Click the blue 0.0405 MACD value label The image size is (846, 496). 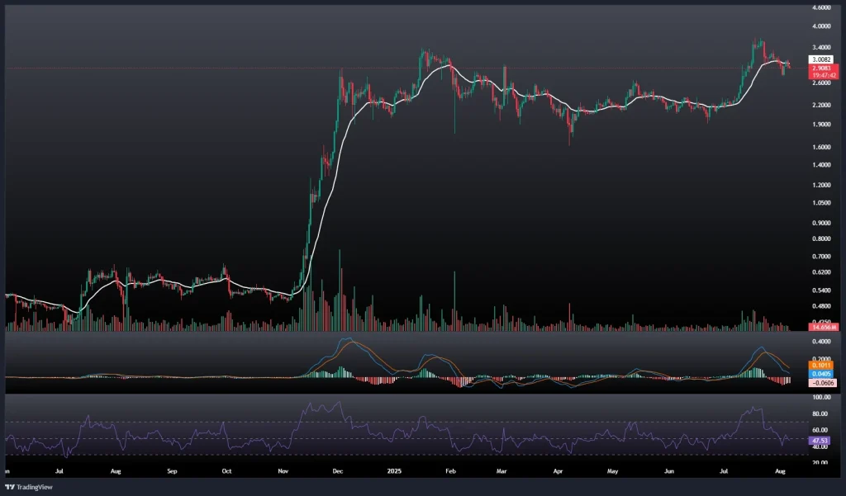822,374
